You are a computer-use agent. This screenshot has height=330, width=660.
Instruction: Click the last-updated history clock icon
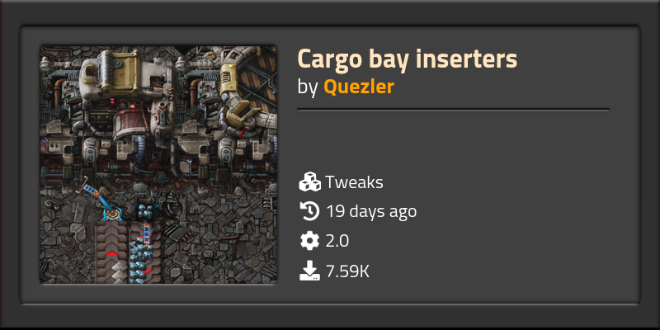[x=309, y=212]
